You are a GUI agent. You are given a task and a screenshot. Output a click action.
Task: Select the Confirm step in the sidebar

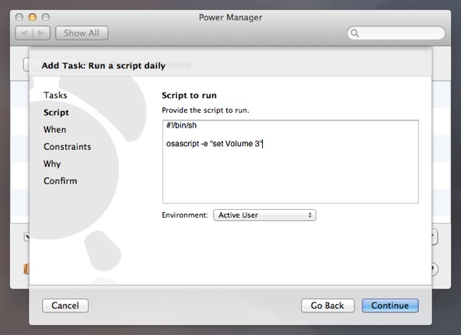coord(61,181)
